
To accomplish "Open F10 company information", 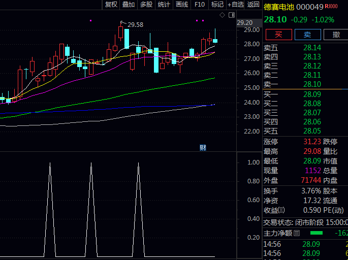I will click(200, 5).
